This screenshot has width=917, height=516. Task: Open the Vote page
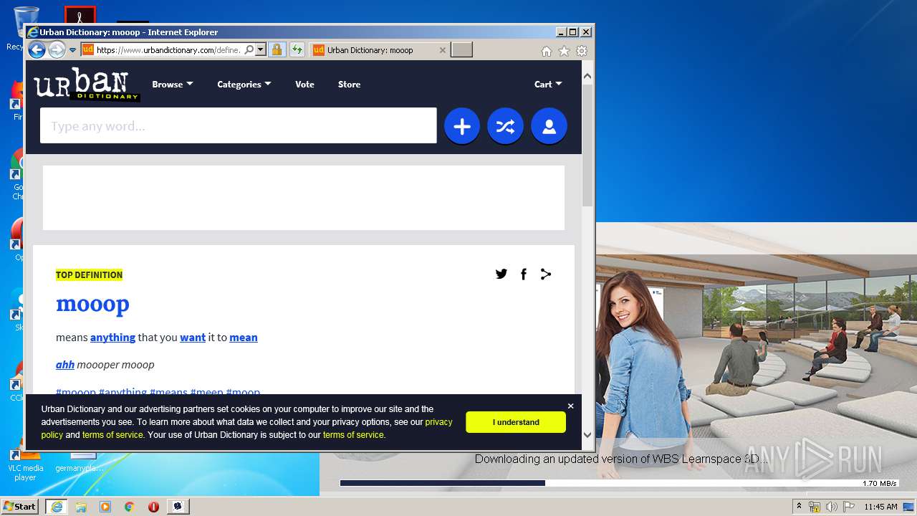[x=304, y=84]
